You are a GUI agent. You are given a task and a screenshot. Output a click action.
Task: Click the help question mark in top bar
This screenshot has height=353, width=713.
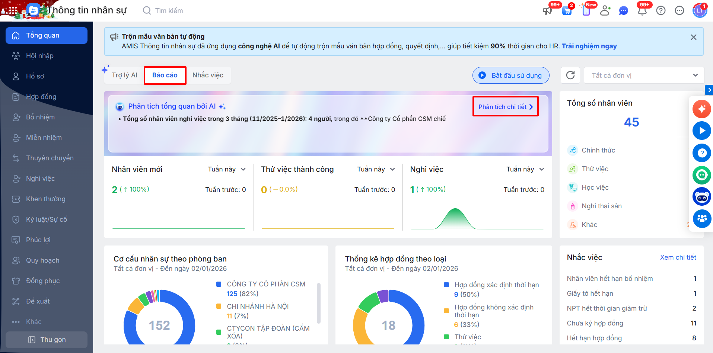click(661, 11)
